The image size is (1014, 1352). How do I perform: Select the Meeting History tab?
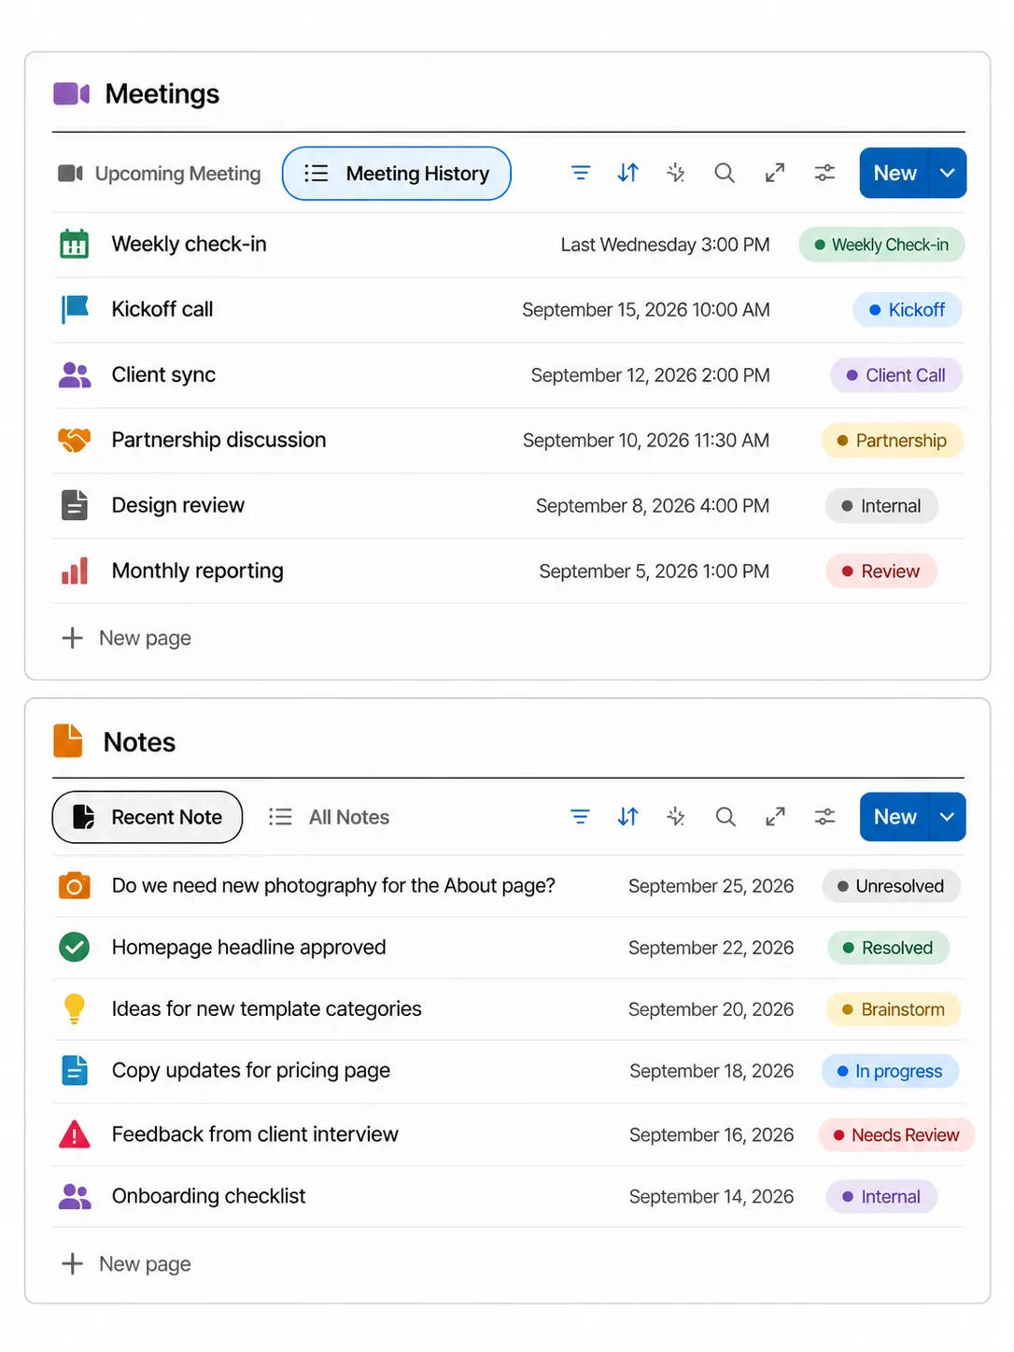tap(397, 174)
